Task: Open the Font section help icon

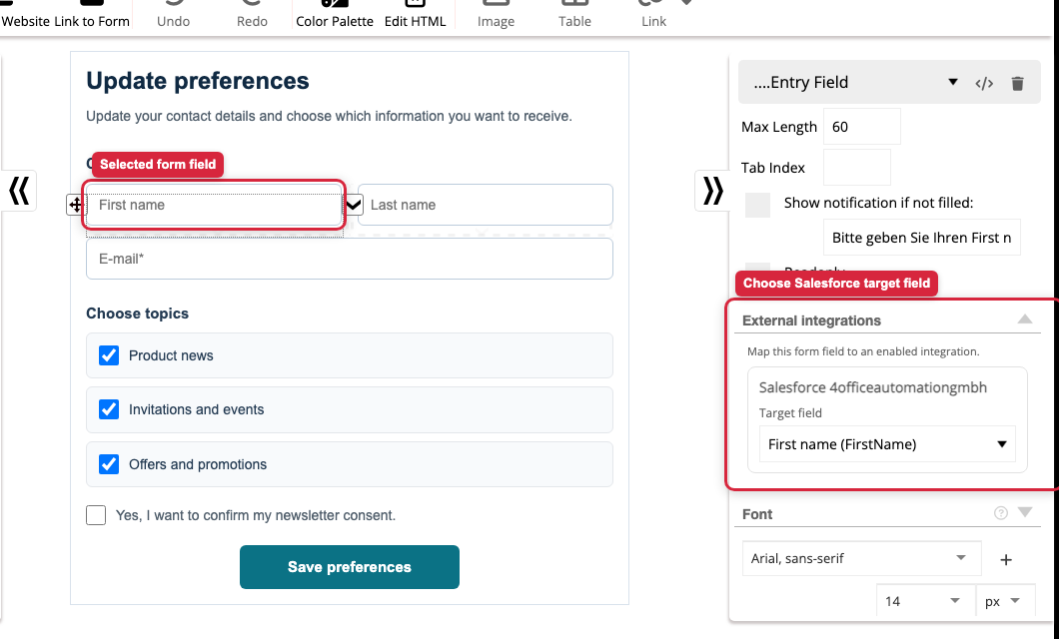Action: 1001,513
